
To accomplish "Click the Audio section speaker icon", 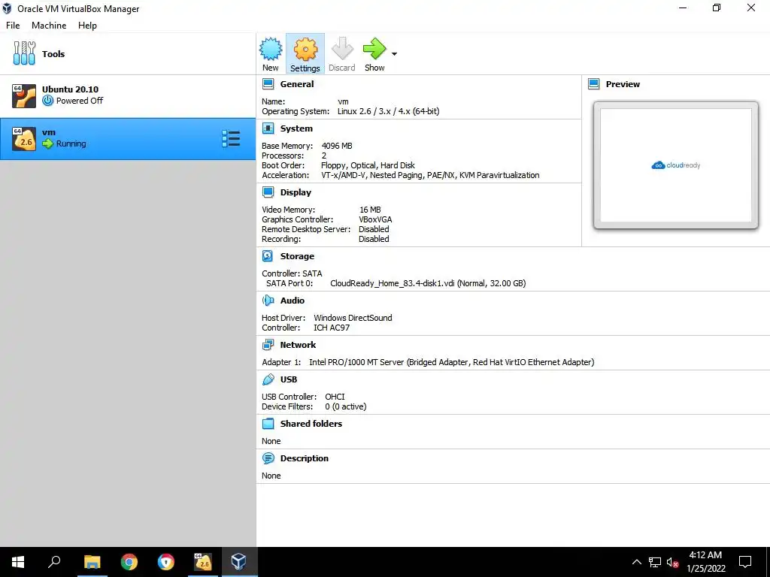I will [268, 301].
